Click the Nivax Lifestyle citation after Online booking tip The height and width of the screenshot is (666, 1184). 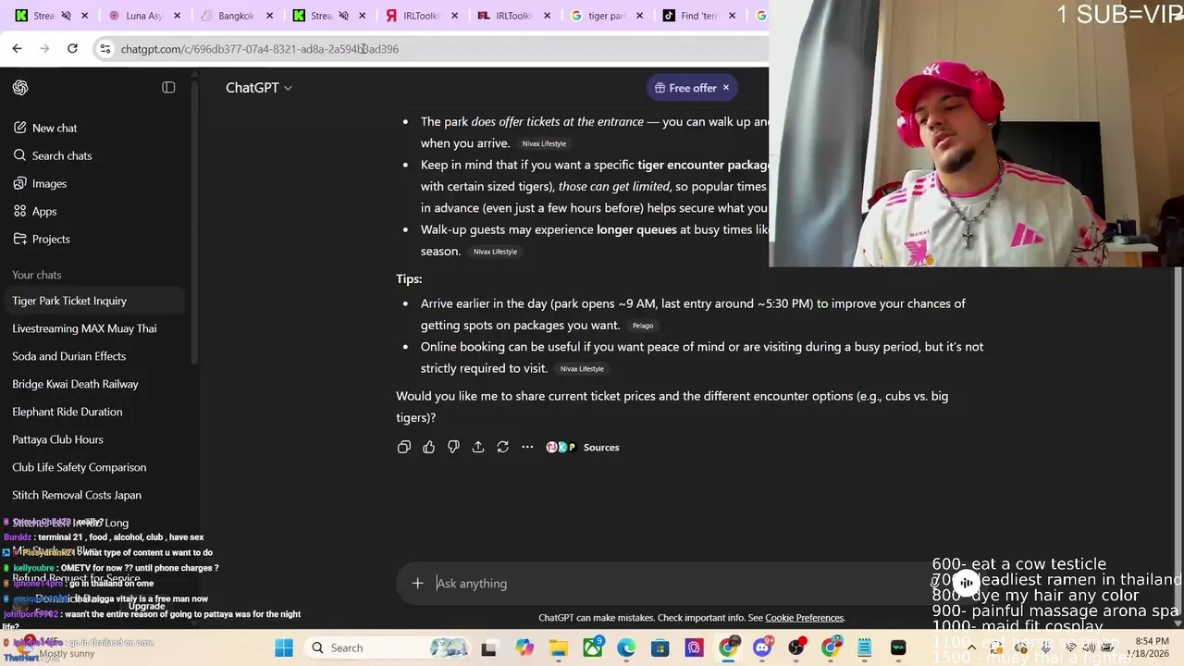[x=582, y=369]
